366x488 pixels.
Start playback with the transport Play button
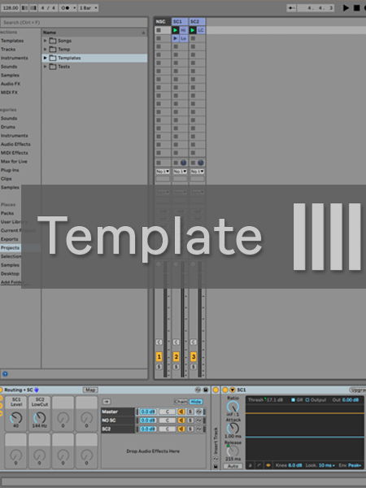(x=346, y=8)
